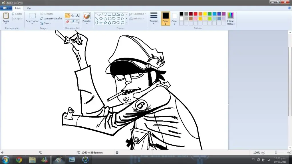The height and width of the screenshot is (164, 292).
Task: Select the Fill with color bucket tool
Action: pos(73,16)
